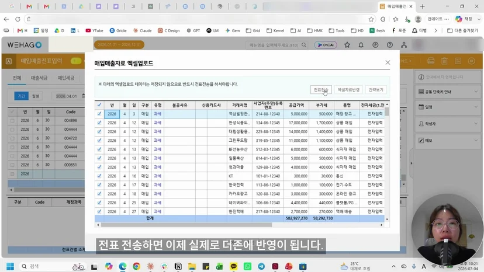This screenshot has height=272, width=484.
Task: Open the YTube bookmark
Action: [x=95, y=30]
